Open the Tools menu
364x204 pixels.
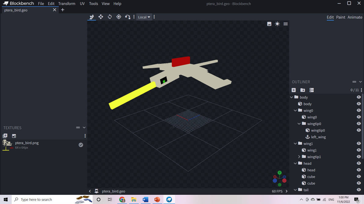[93, 4]
